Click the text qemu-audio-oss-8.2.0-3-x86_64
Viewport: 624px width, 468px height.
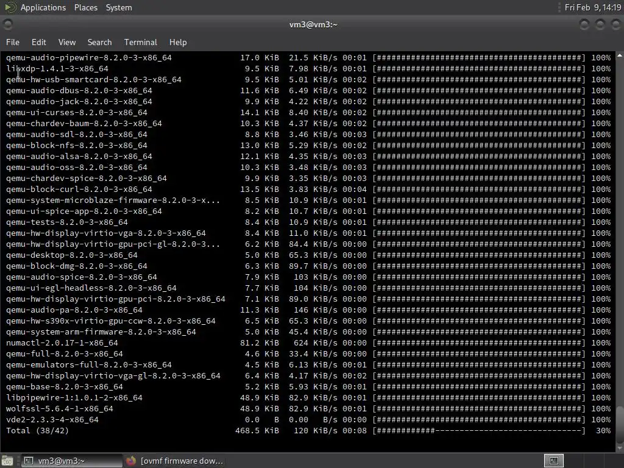pos(76,168)
